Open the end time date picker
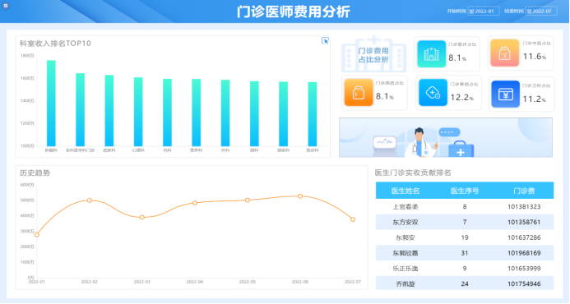Image resolution: width=570 pixels, height=304 pixels. pos(541,12)
